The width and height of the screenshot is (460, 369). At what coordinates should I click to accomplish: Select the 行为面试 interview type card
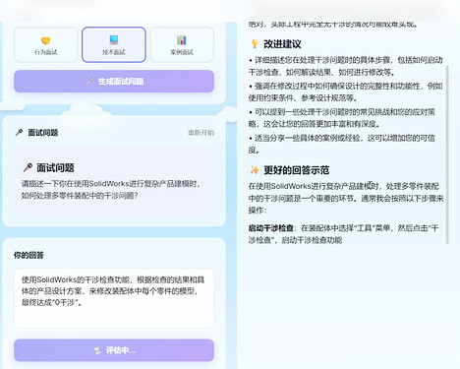[x=46, y=44]
